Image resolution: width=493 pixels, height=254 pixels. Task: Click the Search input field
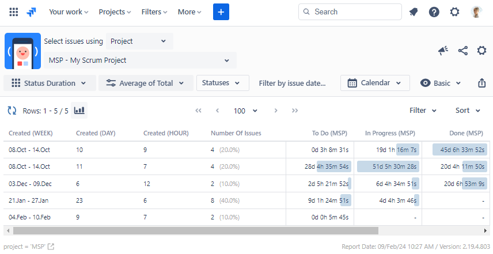350,12
